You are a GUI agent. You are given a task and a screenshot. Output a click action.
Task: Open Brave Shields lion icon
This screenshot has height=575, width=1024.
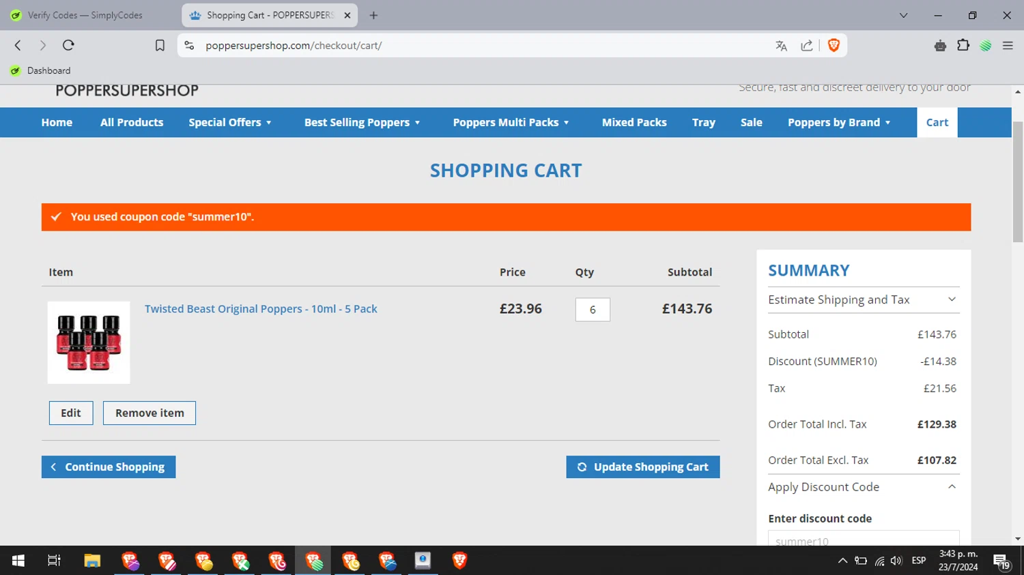pyautogui.click(x=834, y=46)
